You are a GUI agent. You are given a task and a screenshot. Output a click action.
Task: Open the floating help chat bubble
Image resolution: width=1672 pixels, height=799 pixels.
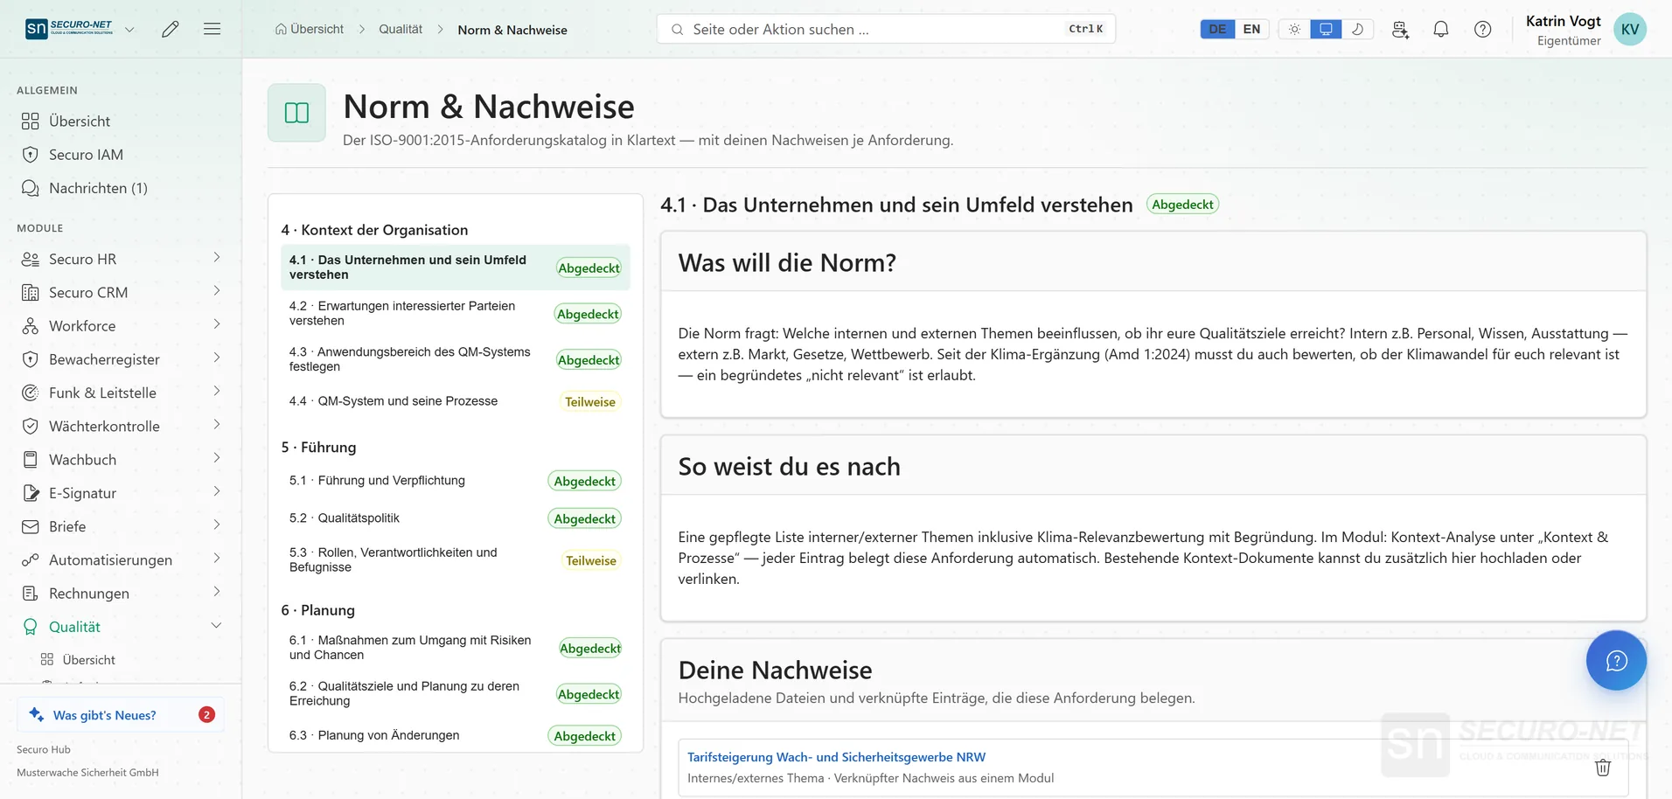[x=1616, y=660]
